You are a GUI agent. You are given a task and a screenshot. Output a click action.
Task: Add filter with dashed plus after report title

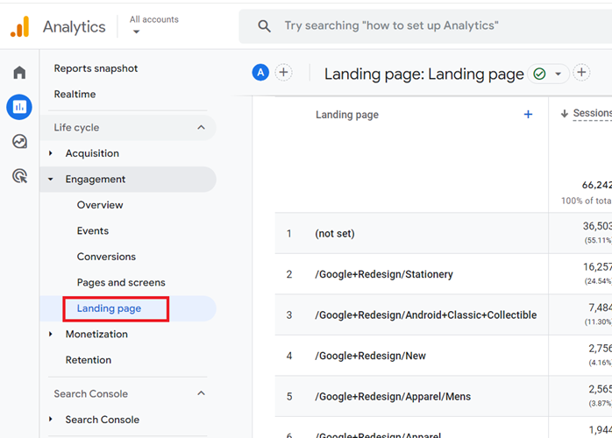point(581,73)
